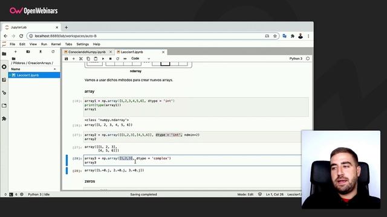
Task: Open a new browser tab
Action: click(x=66, y=28)
